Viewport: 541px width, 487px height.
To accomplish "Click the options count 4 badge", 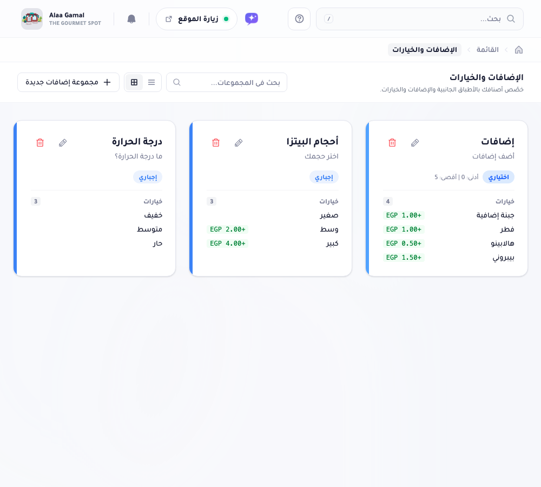I will (x=388, y=201).
